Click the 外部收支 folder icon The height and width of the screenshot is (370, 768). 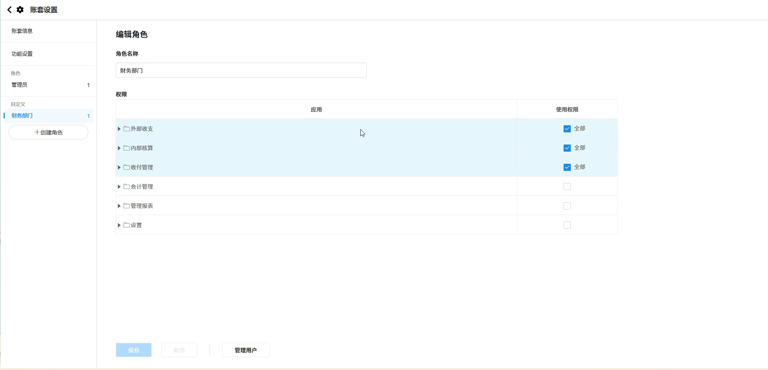127,129
